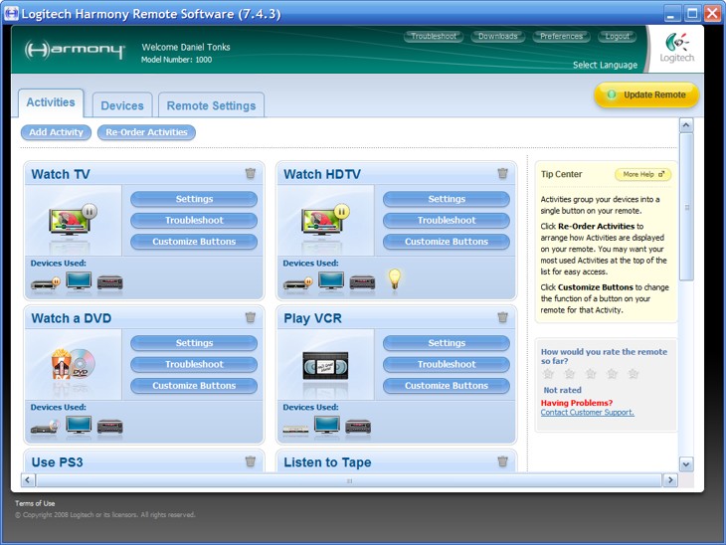Rate the remote three stars
Viewport: 726px width, 545px height.
[591, 373]
